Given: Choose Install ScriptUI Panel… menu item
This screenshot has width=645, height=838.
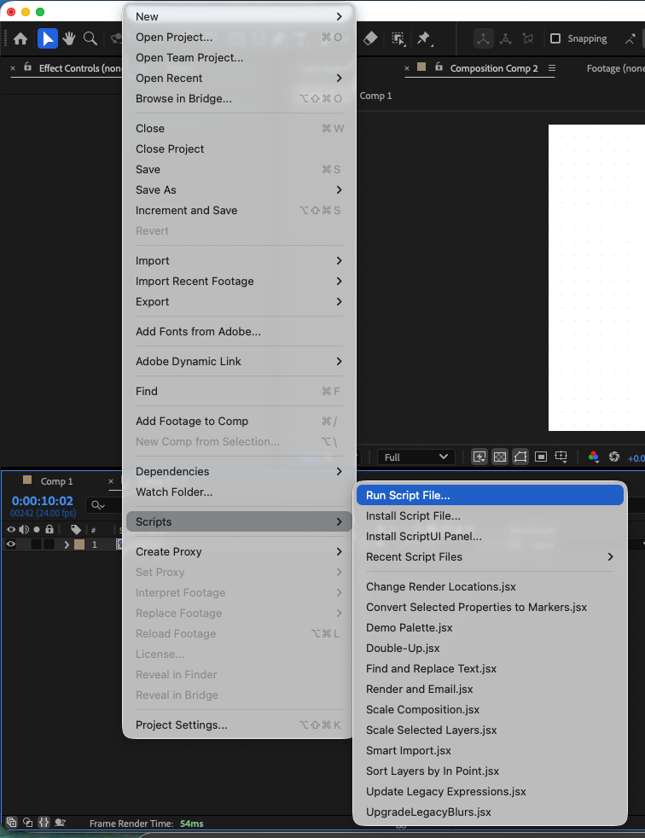Looking at the screenshot, I should click(490, 537).
